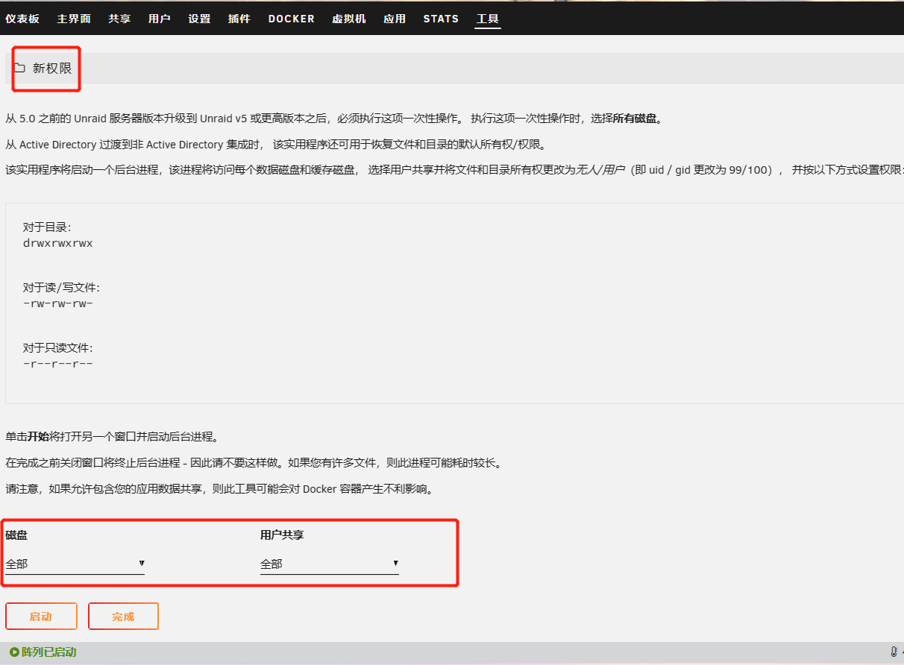Open the 插件 plugins page
This screenshot has width=904, height=665.
pyautogui.click(x=239, y=19)
